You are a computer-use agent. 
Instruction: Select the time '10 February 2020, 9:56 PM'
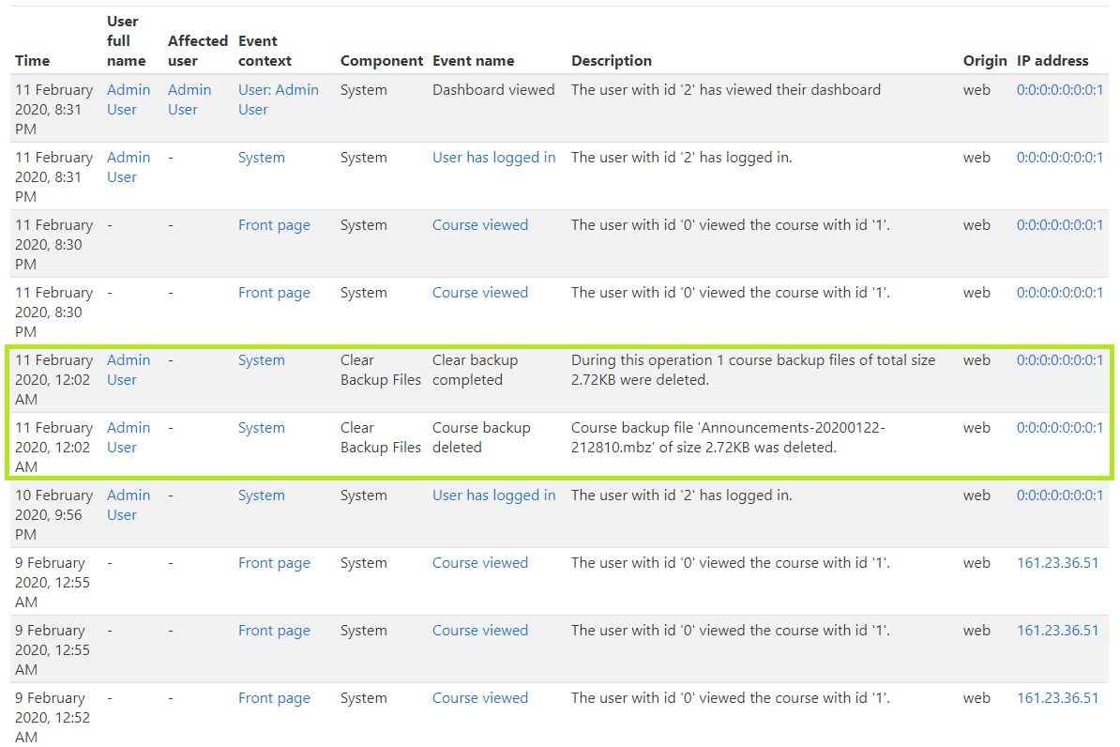[54, 514]
